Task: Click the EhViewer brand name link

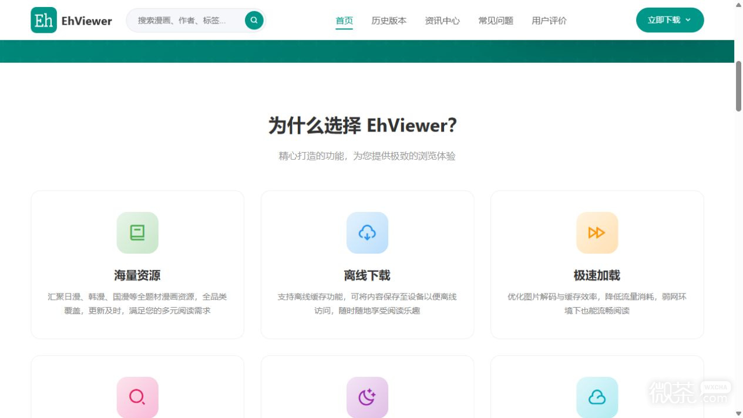Action: [x=86, y=21]
